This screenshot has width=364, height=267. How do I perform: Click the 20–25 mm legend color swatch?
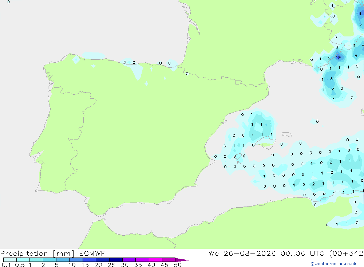102,260
